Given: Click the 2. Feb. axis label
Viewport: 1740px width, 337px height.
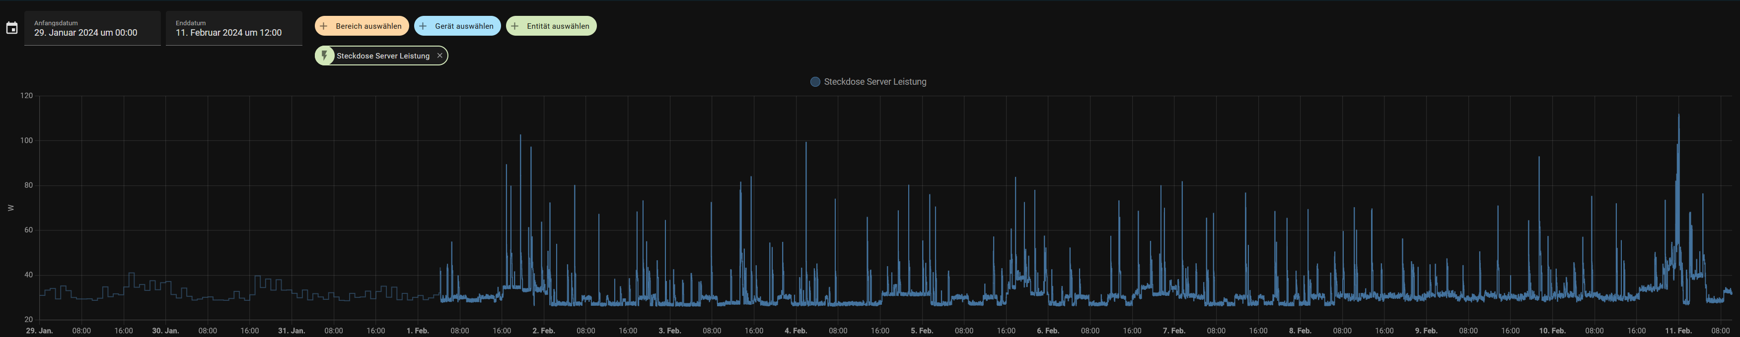Looking at the screenshot, I should pos(544,331).
